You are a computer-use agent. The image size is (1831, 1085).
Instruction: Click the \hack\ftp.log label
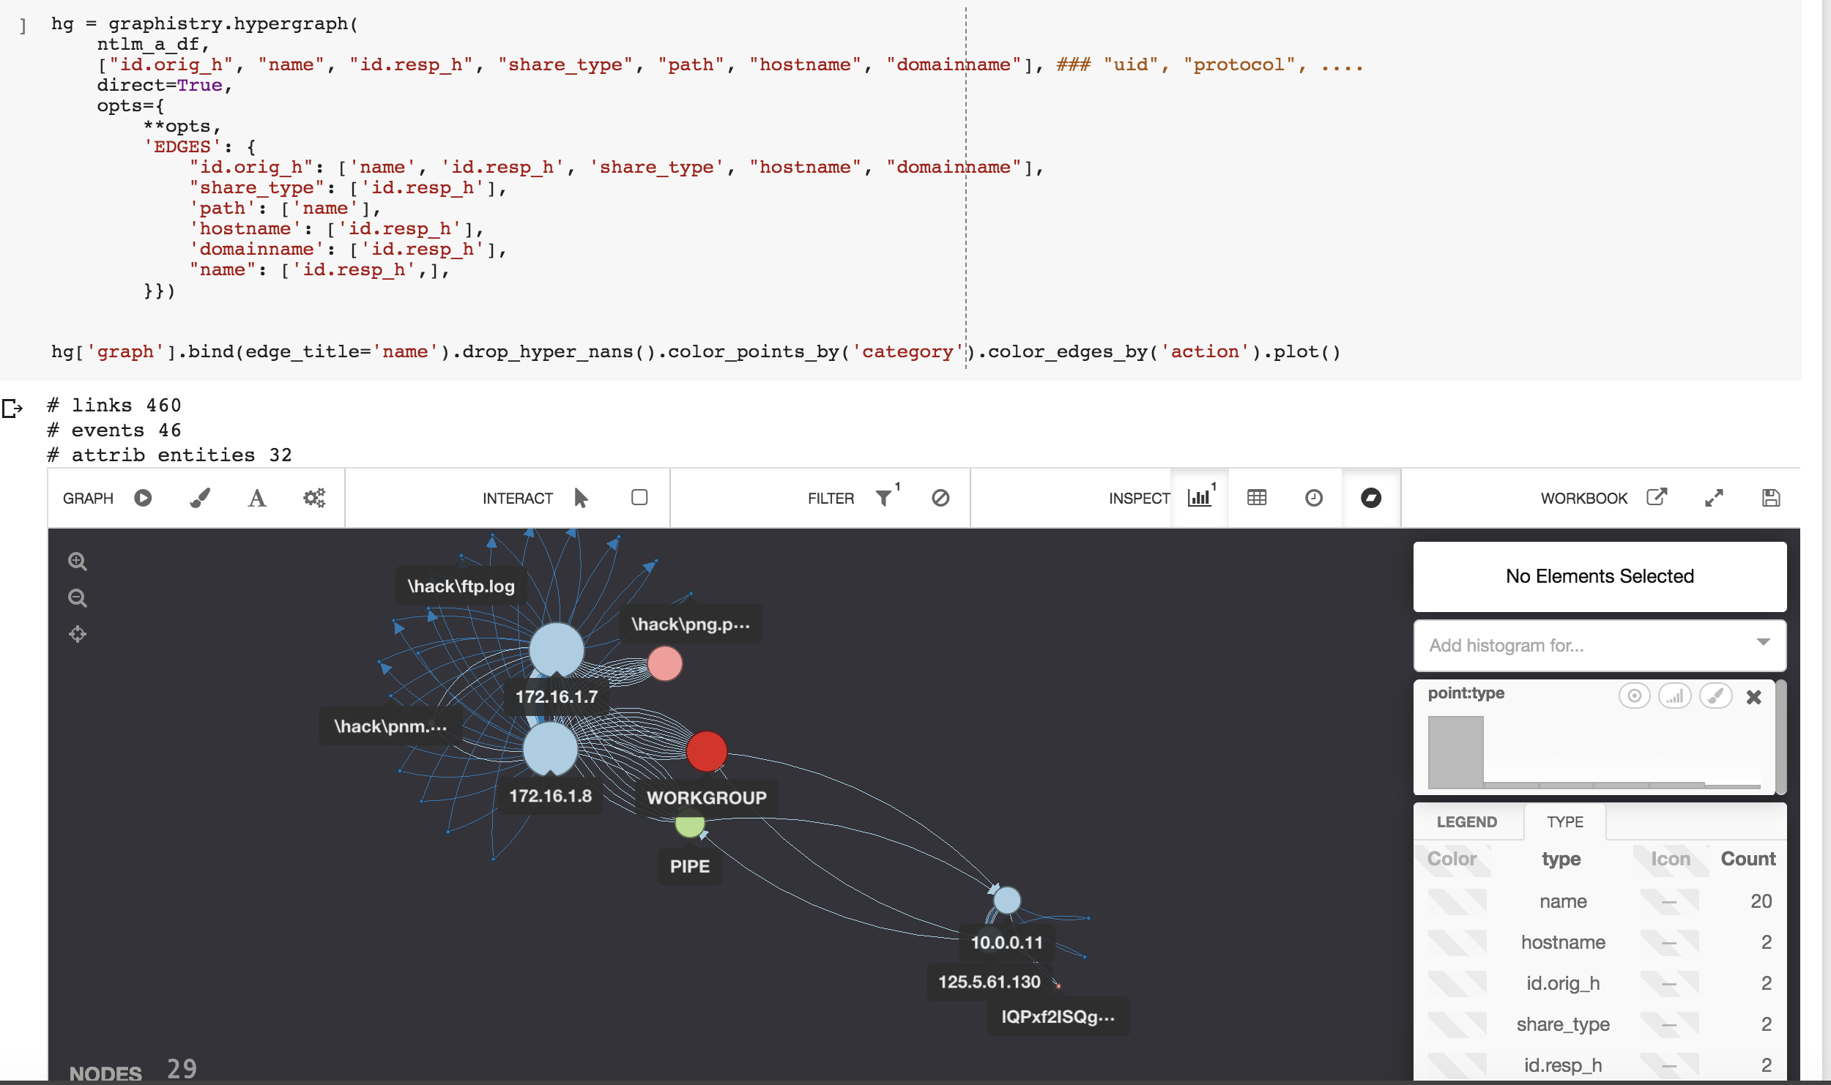point(461,586)
